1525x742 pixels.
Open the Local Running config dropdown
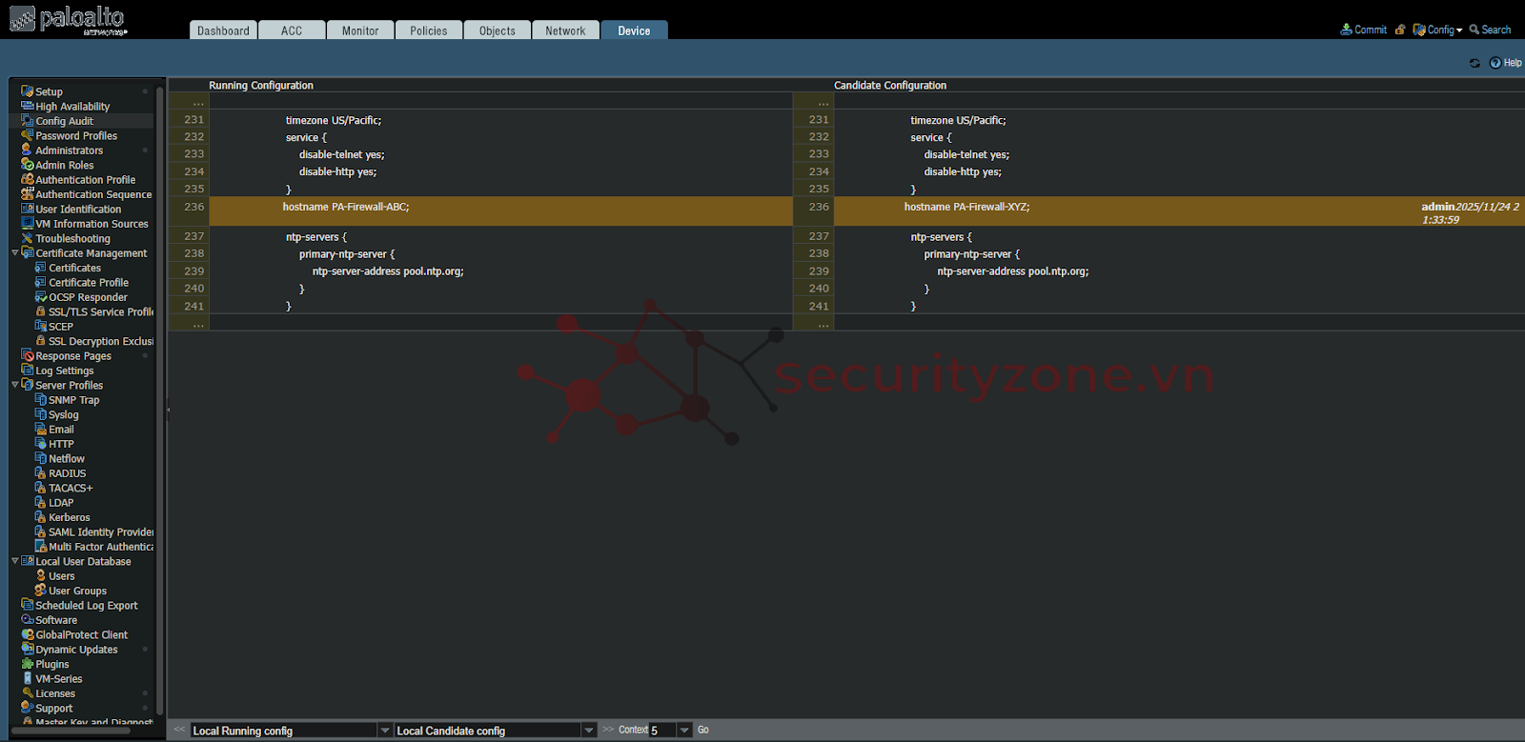(x=385, y=731)
